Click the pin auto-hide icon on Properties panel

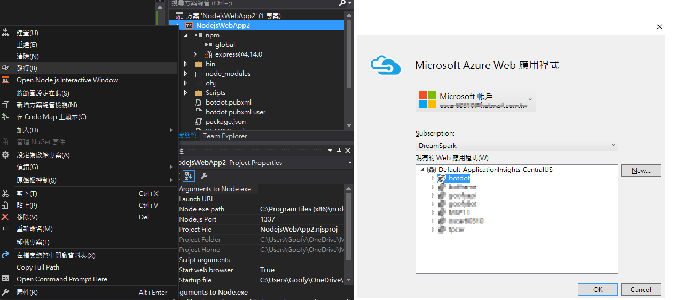coord(339,151)
